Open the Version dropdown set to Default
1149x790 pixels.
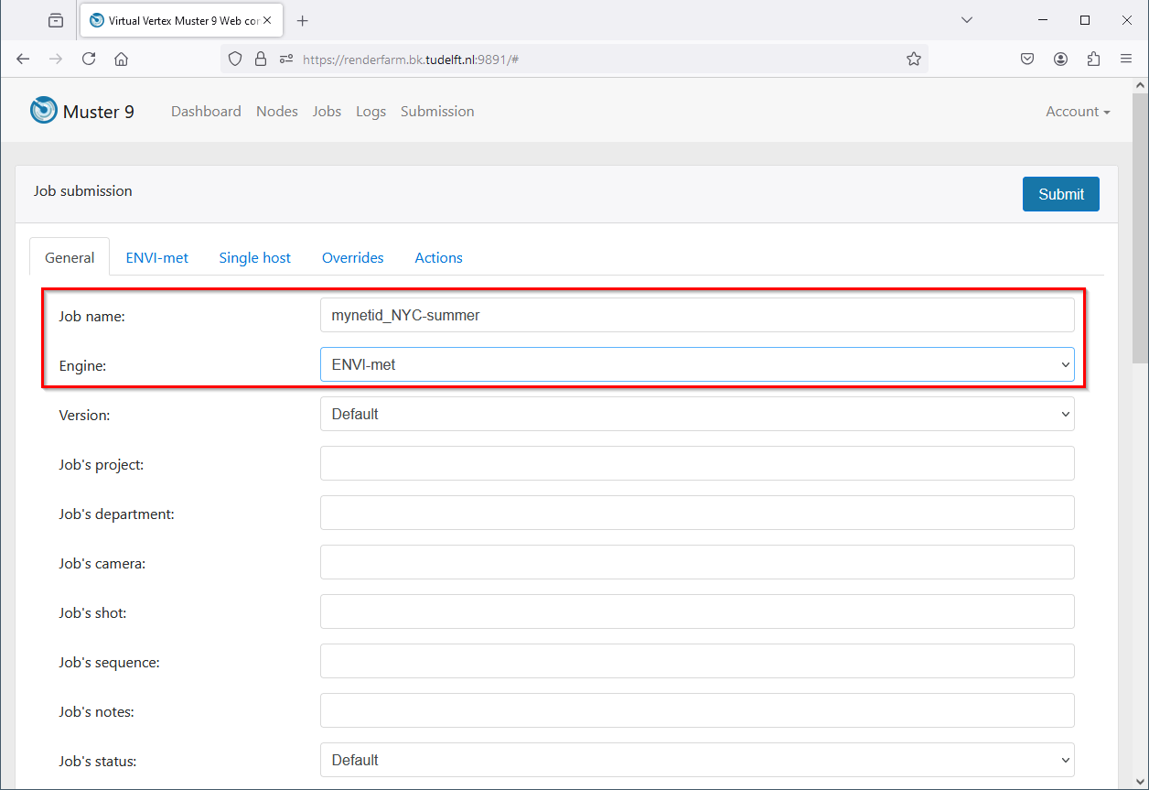[x=696, y=414]
